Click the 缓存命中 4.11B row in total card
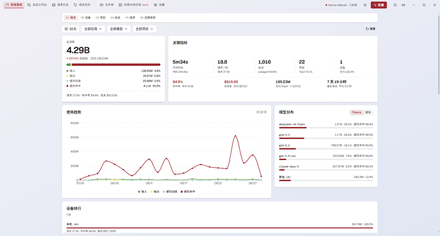 114,86
